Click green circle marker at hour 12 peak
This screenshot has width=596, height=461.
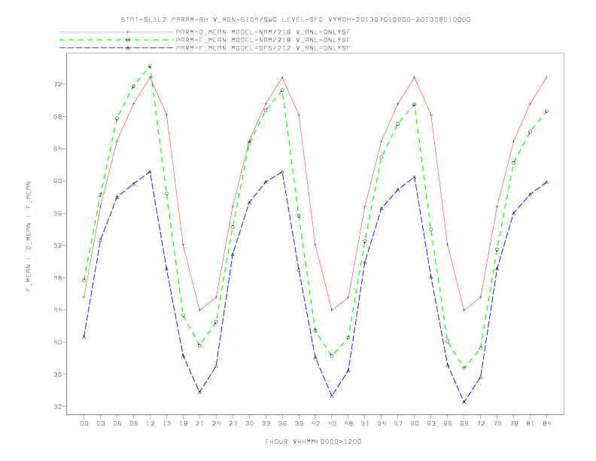click(151, 66)
